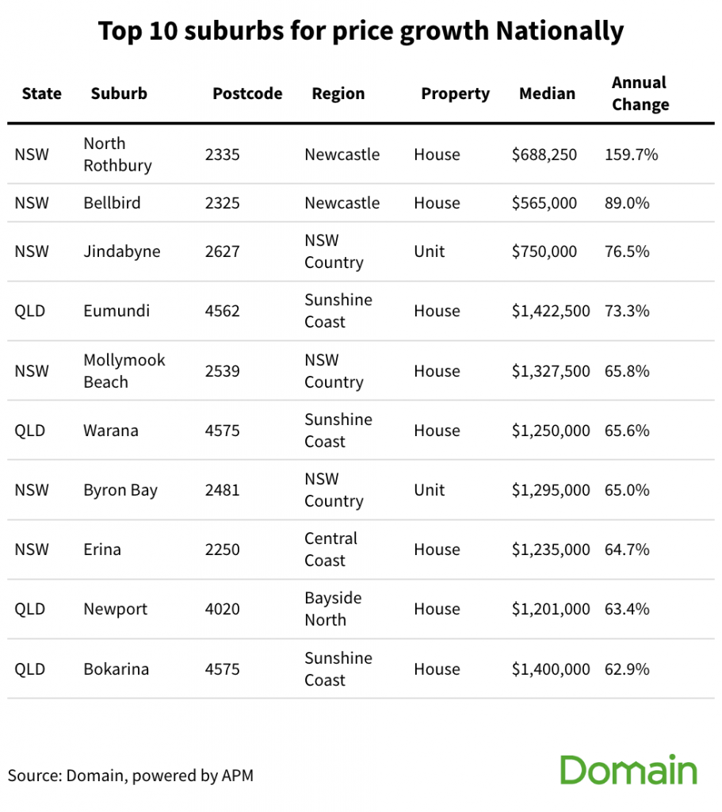Click the green Domain logo
The width and height of the screenshot is (722, 812).
[x=628, y=770]
